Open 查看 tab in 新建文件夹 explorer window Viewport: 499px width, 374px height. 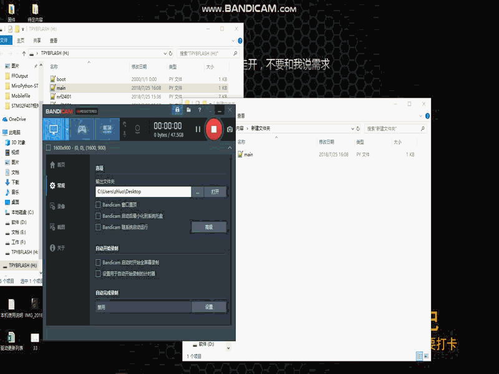[241, 116]
